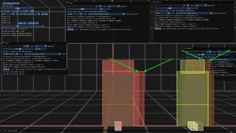Viewport: 236px width, 133px height.
Task: Click the B:252 color value field
Action: (x=26, y=11)
